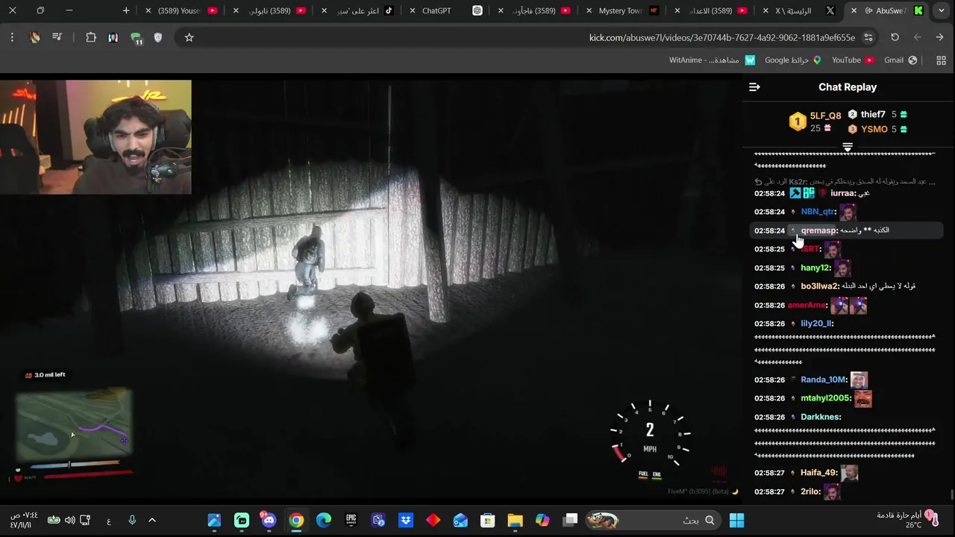The image size is (955, 537).
Task: Click the mtahyl2005 username in chat
Action: tap(826, 398)
